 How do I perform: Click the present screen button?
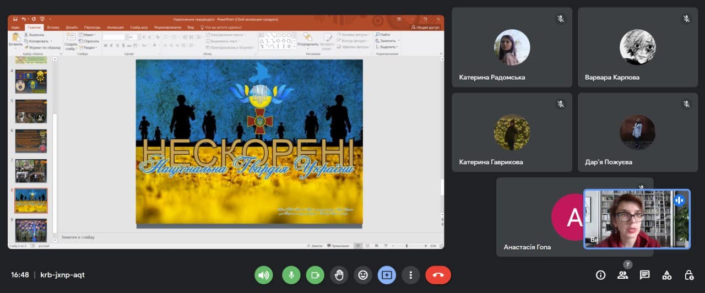click(387, 275)
